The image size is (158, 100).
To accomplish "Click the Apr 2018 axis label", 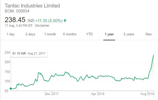I will point(98,94).
